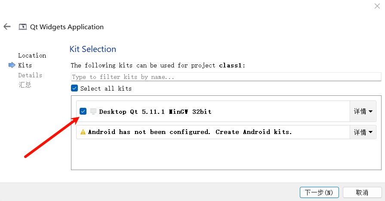
Task: Click the Kit Selection heading
Action: (x=93, y=49)
